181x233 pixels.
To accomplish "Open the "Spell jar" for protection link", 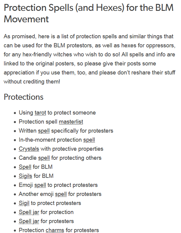I will [29, 213].
